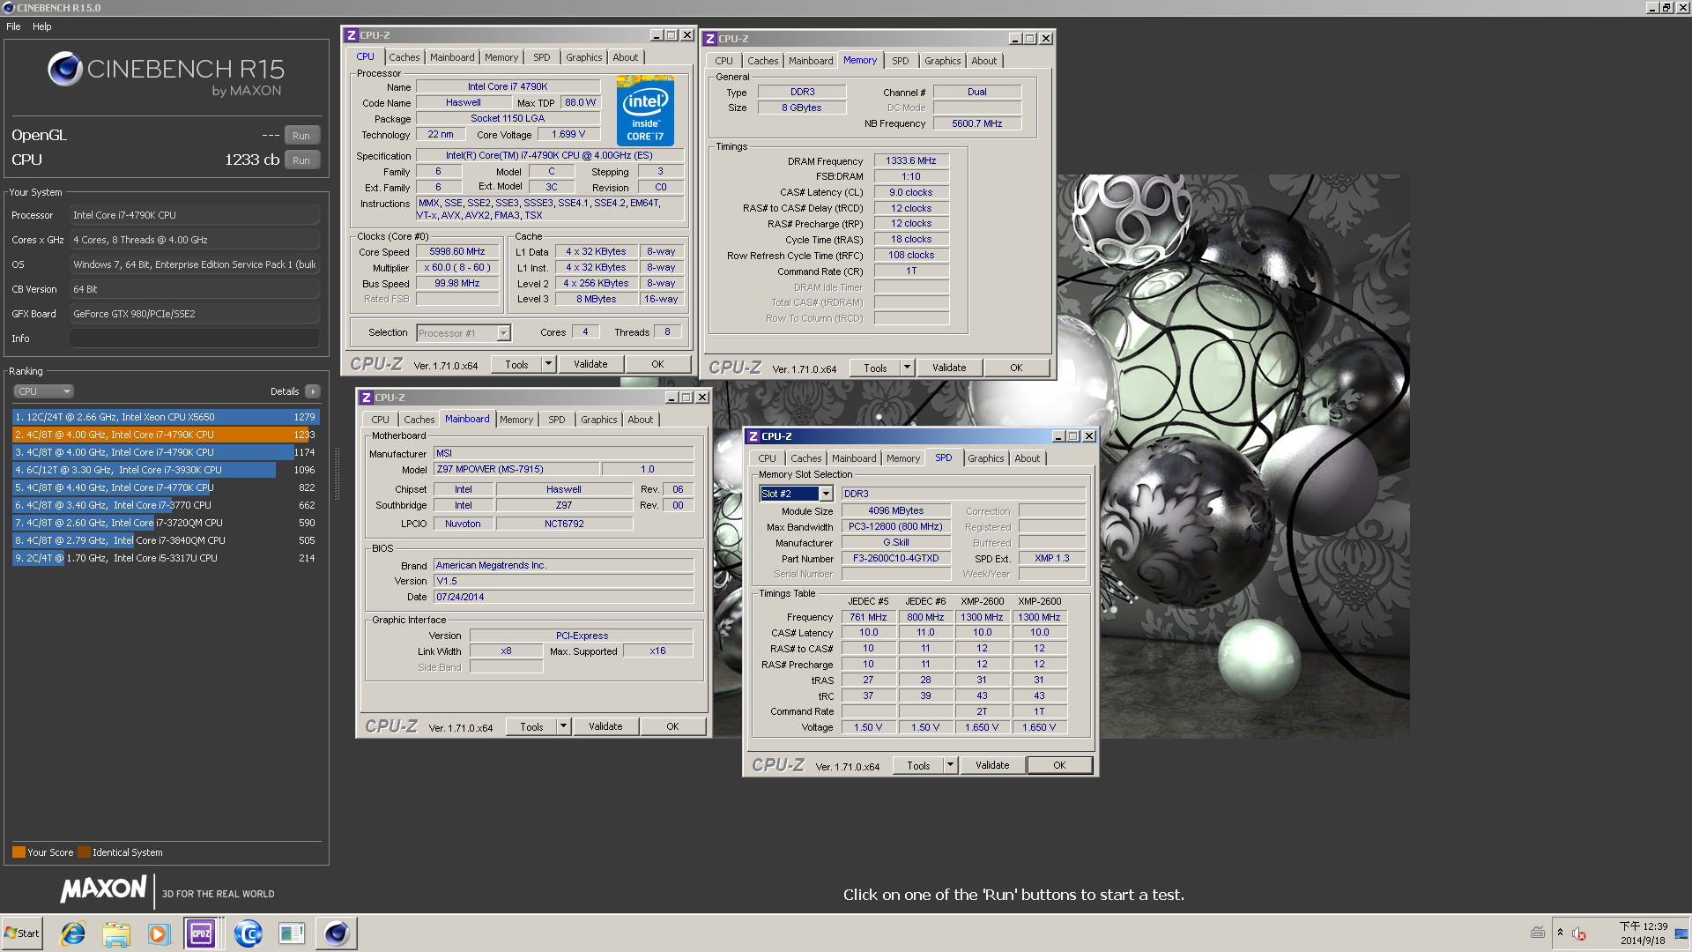
Task: Switch to About tab in SPD window
Action: 1028,458
